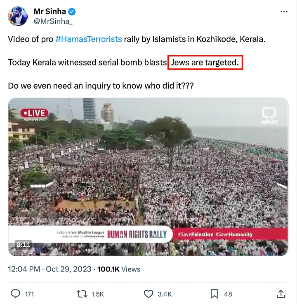The height and width of the screenshot is (304, 297).
Task: Click the 48 bookmarks count
Action: click(228, 294)
